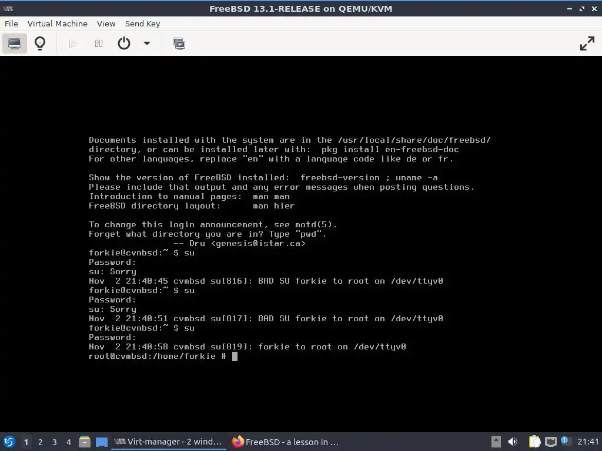The image size is (602, 451).
Task: Show the graphical console view
Action: (15, 43)
